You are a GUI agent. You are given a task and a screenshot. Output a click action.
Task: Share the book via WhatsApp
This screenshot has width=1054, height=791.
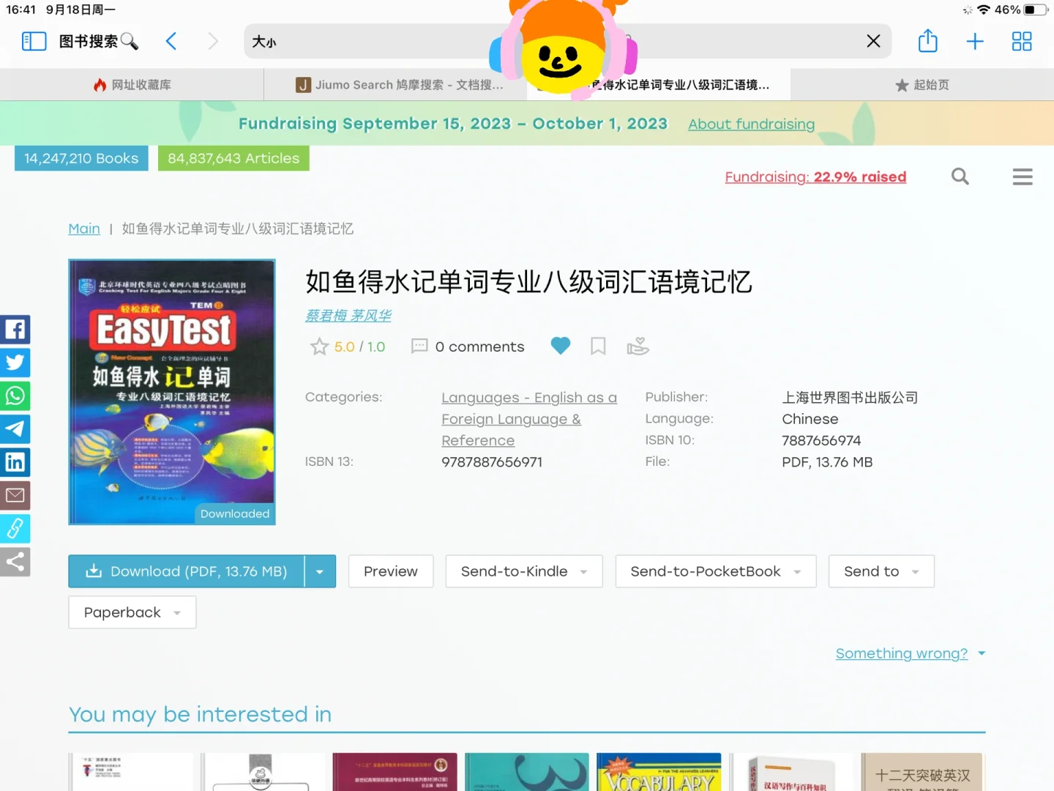pos(15,395)
